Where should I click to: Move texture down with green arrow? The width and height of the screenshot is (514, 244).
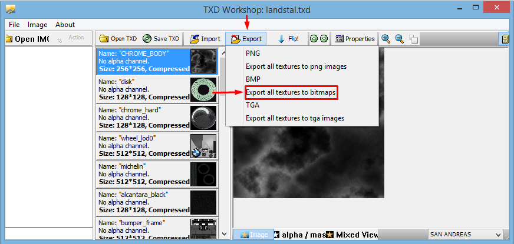point(324,39)
